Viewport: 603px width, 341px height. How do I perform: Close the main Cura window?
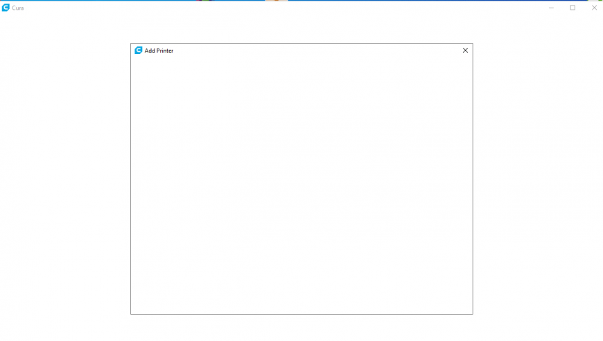click(594, 8)
